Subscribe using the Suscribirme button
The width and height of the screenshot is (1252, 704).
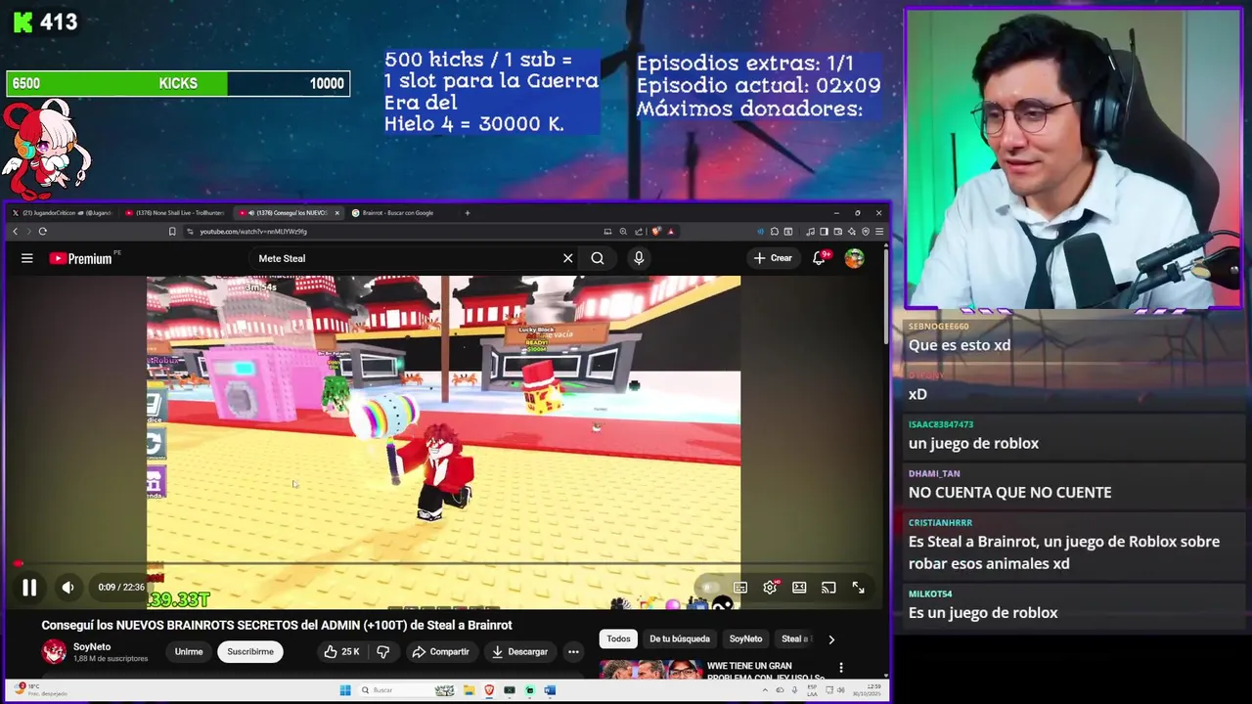point(250,651)
